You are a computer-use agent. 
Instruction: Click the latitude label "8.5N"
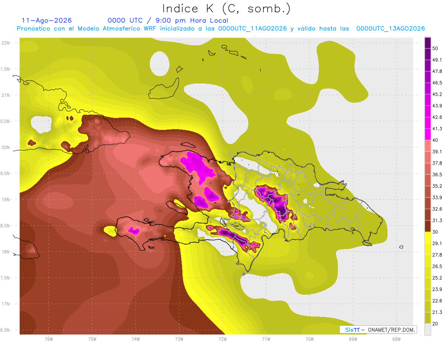point(5,226)
